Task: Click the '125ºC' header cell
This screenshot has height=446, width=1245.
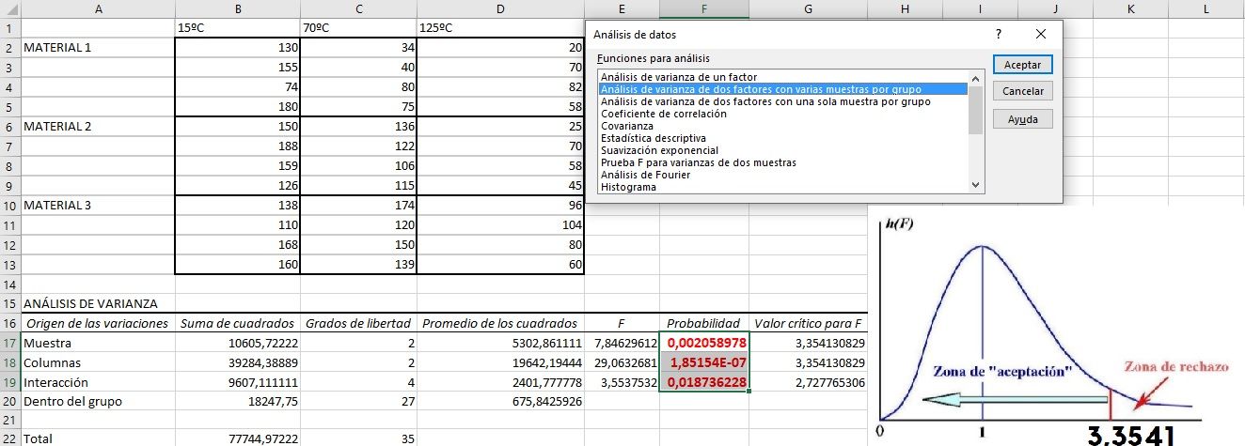Action: (x=501, y=27)
